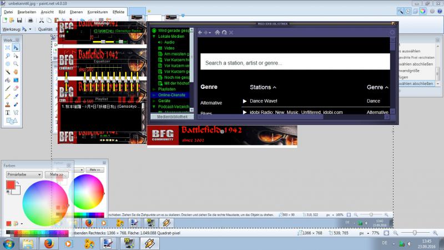This screenshot has height=250, width=444.
Task: Open Firefox from the Windows taskbar
Action: tap(49, 243)
